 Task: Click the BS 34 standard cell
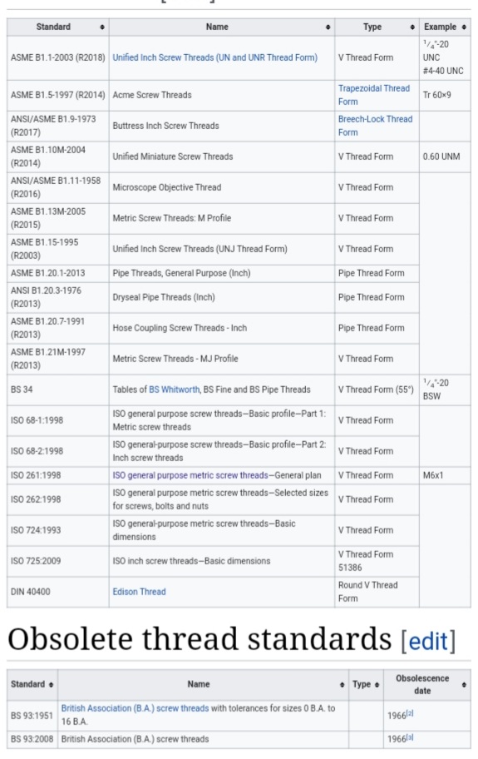[58, 389]
